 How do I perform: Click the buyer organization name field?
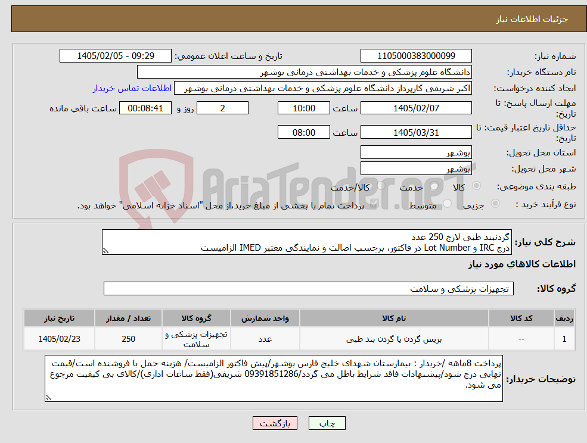305,72
